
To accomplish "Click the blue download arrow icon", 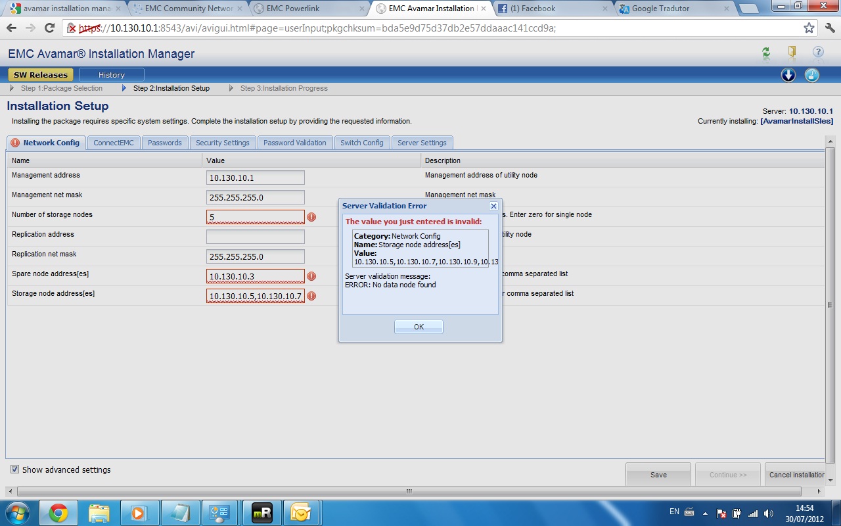I will [788, 75].
